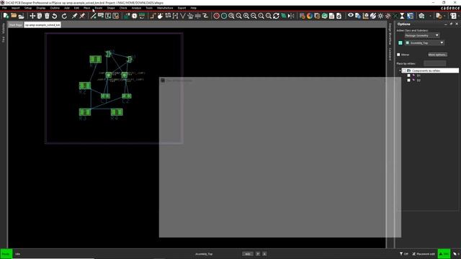Image resolution: width=461 pixels, height=259 pixels.
Task: Click the red circle toolbar icon
Action: tap(216, 16)
